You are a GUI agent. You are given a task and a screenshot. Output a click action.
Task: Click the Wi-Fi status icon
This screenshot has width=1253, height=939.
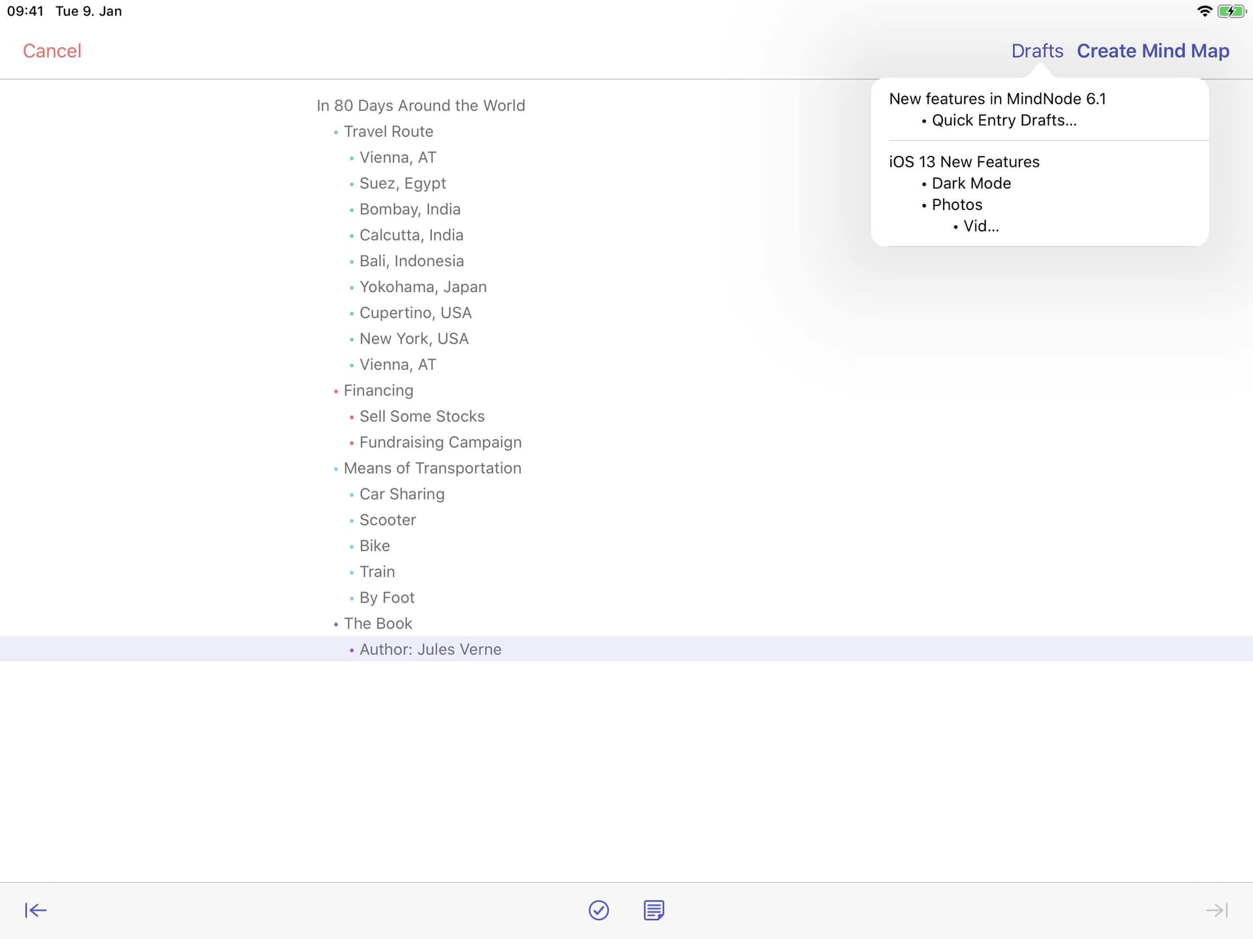click(1204, 10)
